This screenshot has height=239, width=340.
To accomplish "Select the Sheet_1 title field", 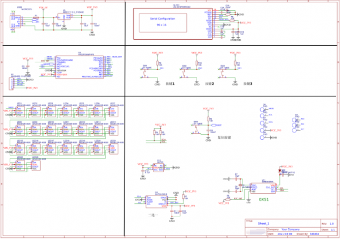I will point(265,224).
